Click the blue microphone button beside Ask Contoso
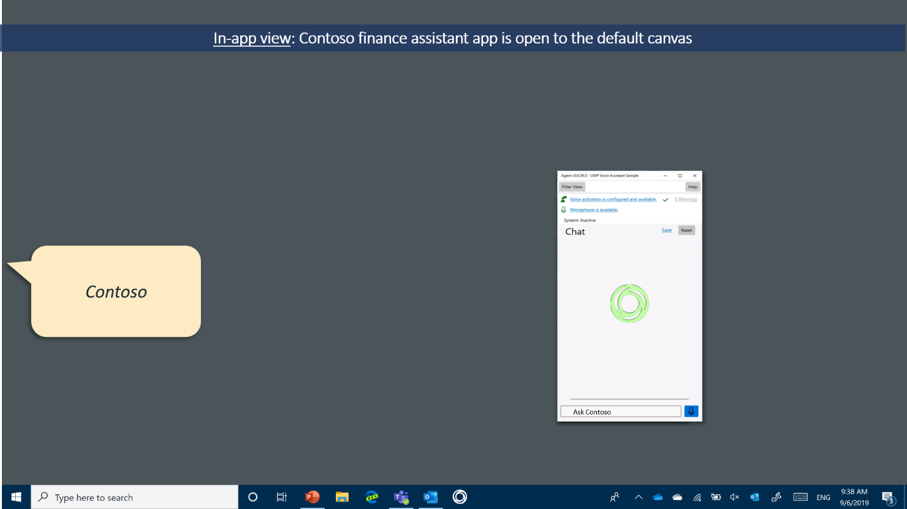 692,411
